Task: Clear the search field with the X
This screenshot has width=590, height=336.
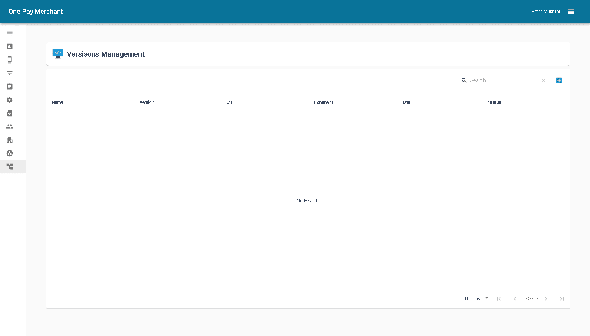Action: point(543,80)
